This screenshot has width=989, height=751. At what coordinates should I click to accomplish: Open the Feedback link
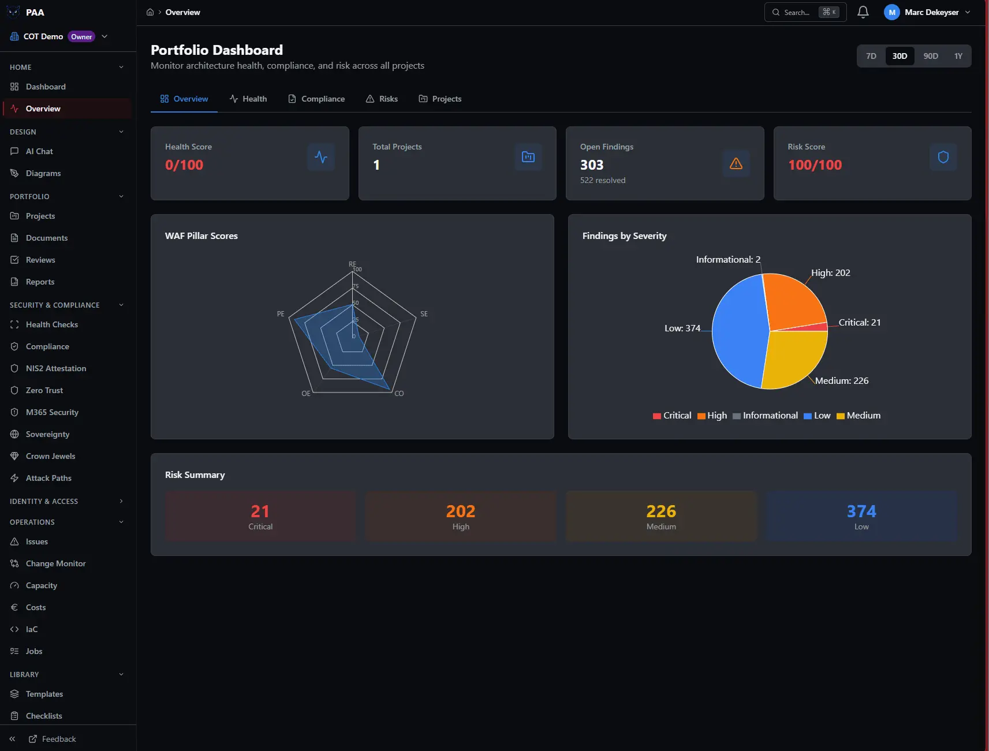(53, 739)
